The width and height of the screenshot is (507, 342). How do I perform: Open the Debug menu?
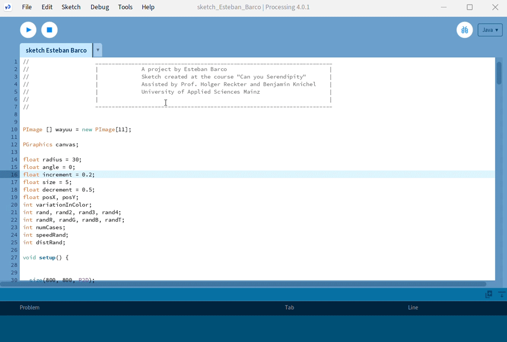tap(99, 7)
